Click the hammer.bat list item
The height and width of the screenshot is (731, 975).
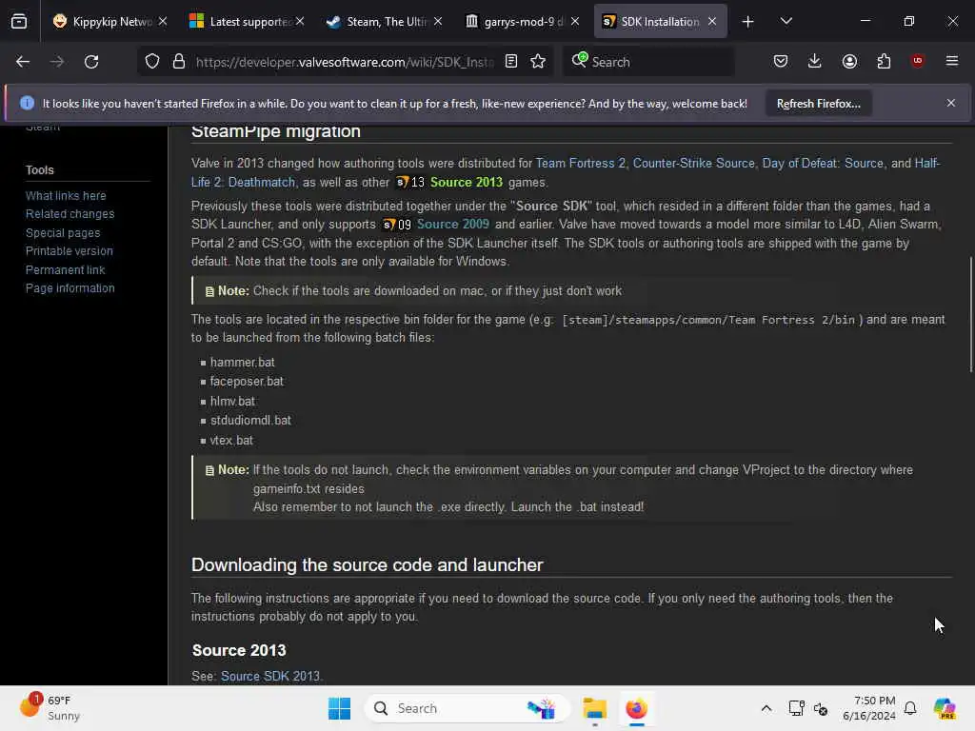click(x=242, y=363)
